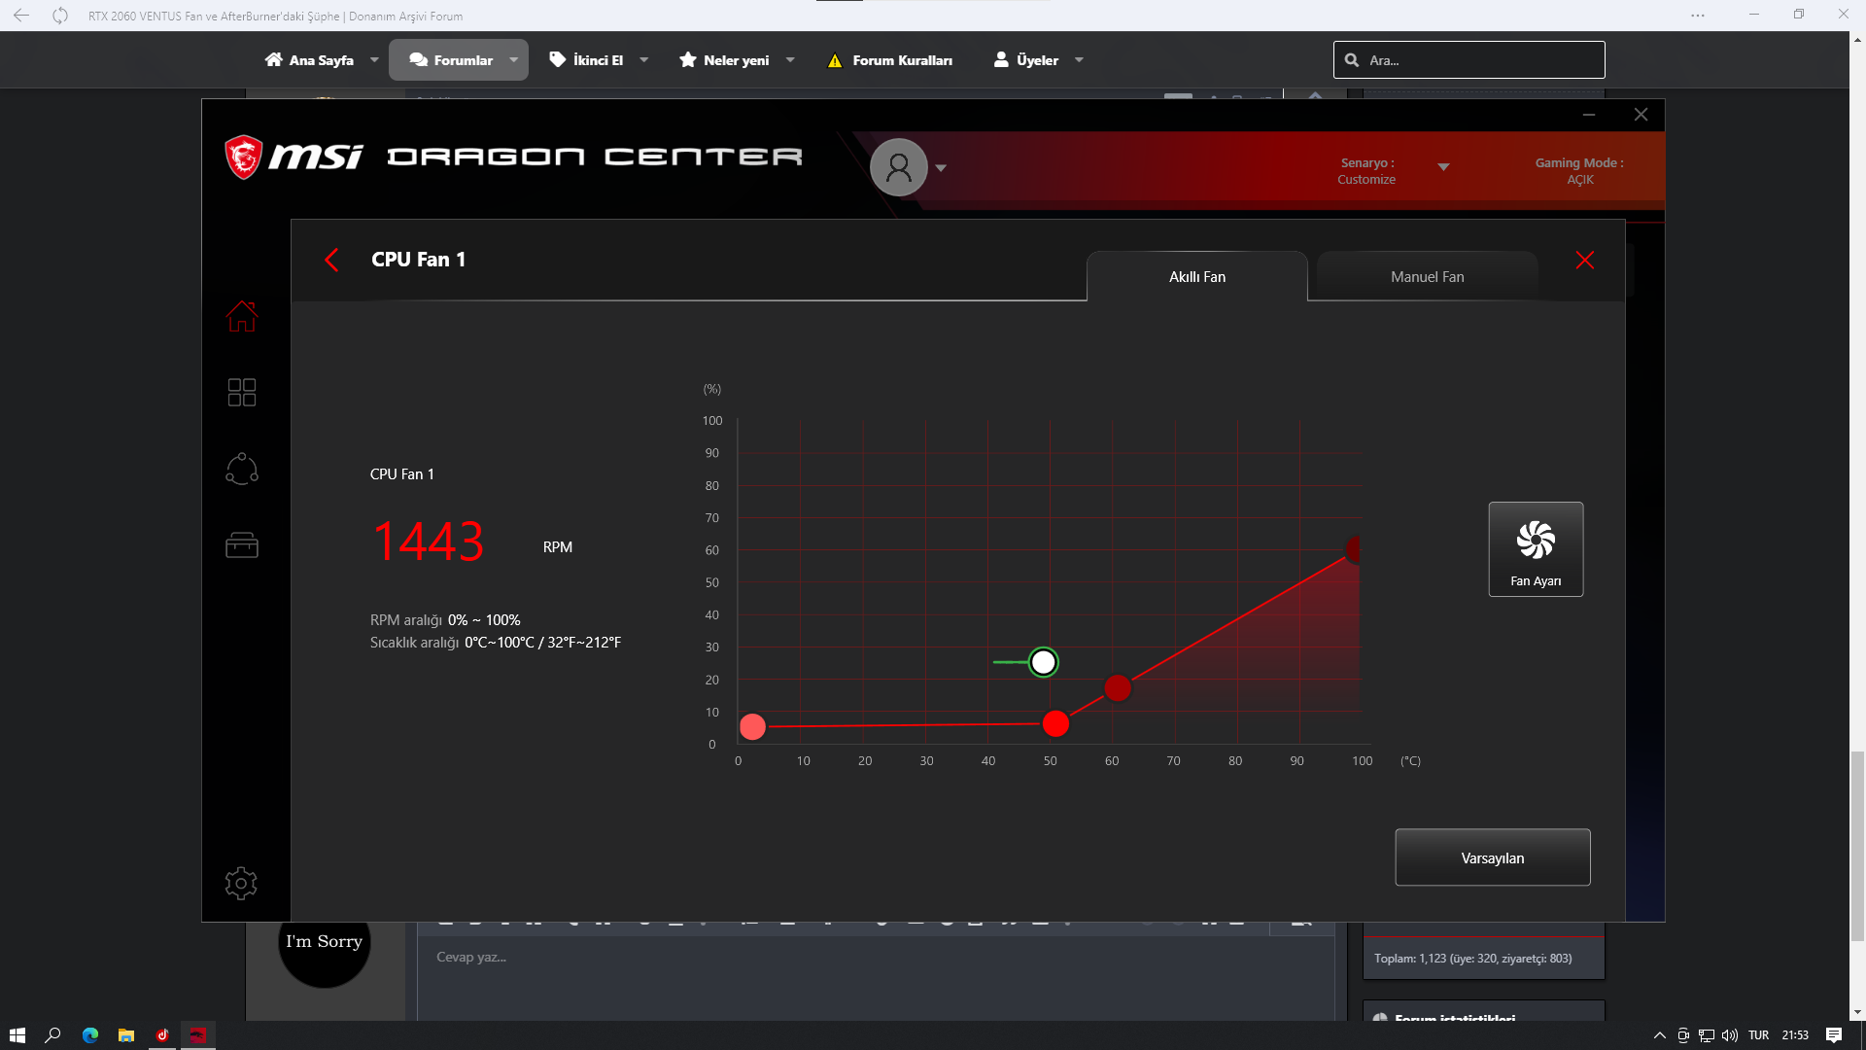Click the RPM aralığı 0% ~ 100% text
1866x1050 pixels.
tap(445, 620)
